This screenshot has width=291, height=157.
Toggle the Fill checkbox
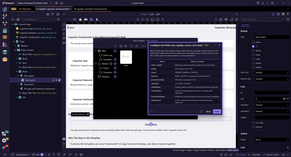point(253,46)
